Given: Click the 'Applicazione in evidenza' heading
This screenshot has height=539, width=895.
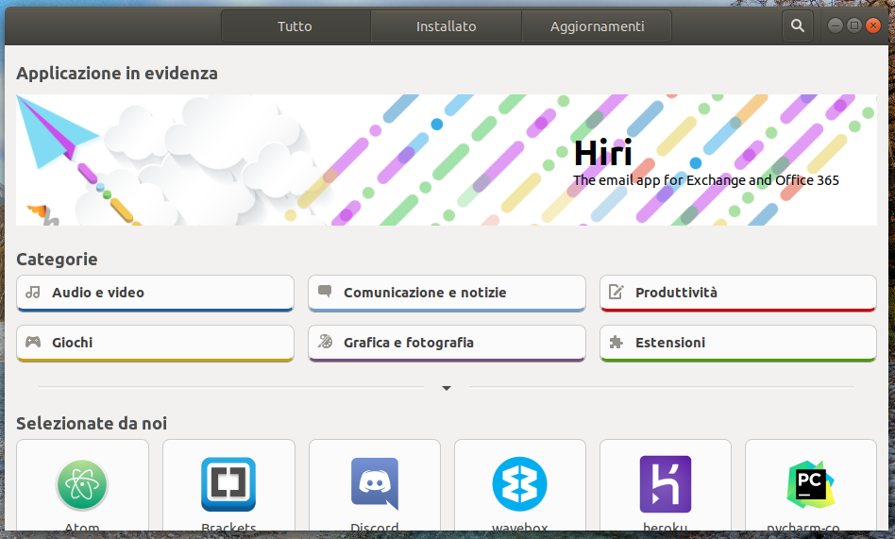Looking at the screenshot, I should [117, 73].
